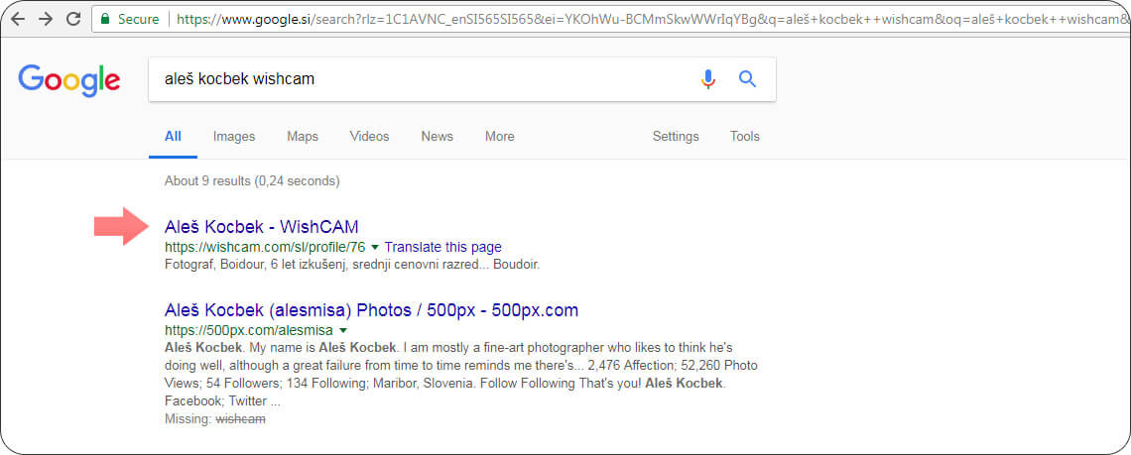The width and height of the screenshot is (1131, 455).
Task: Select the News tab
Action: pos(437,137)
